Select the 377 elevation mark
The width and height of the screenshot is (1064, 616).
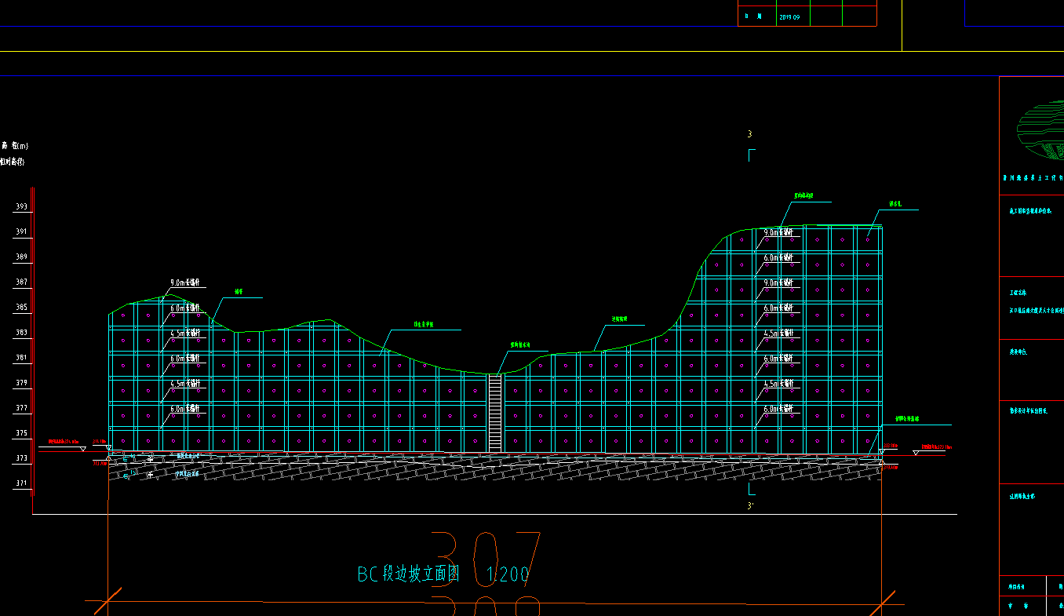(21, 408)
